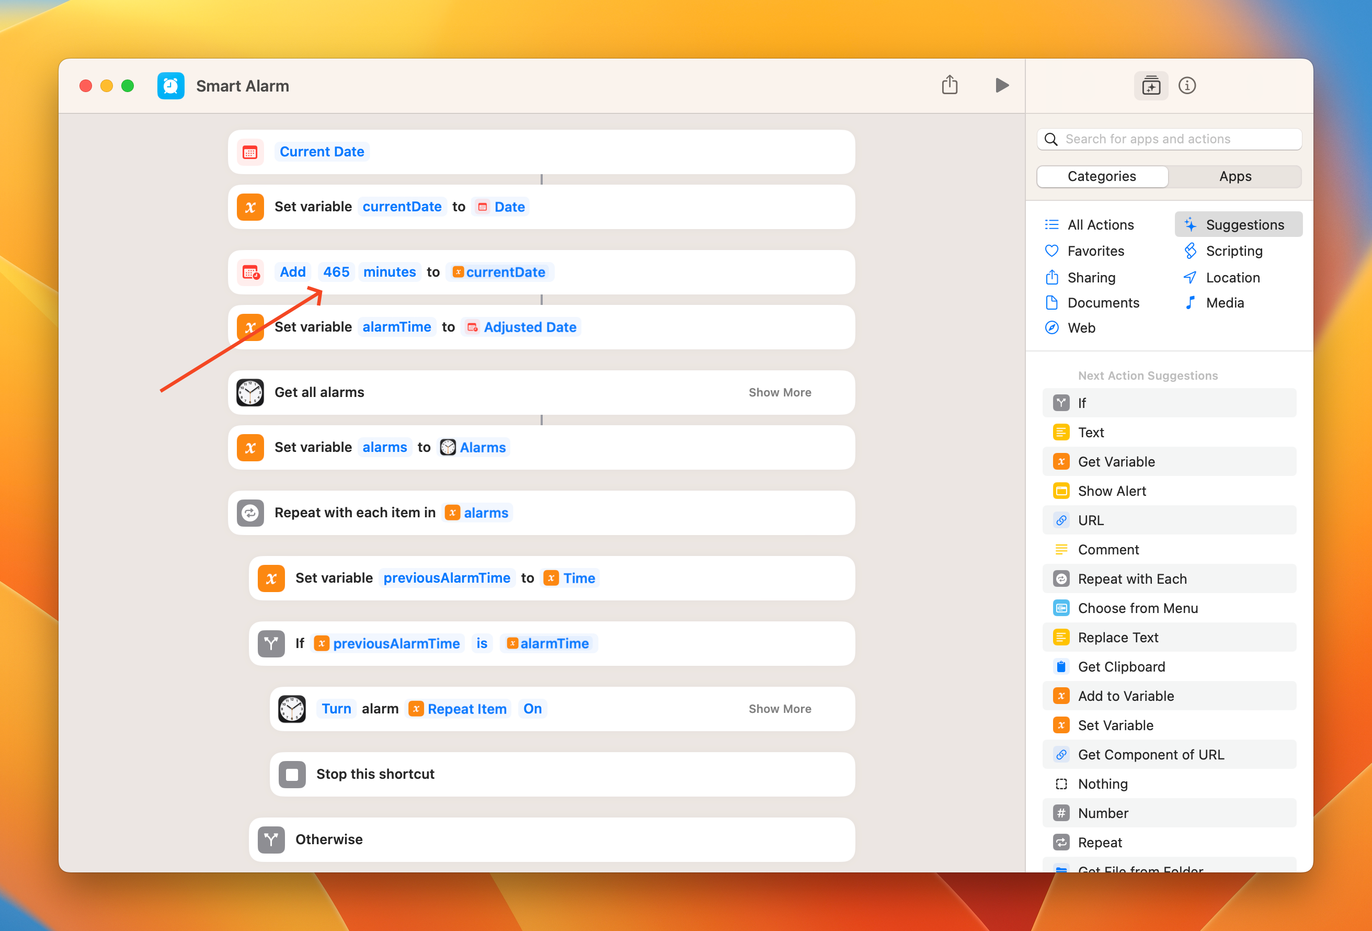
Task: Click the calendar icon on Current Date action
Action: [x=250, y=152]
